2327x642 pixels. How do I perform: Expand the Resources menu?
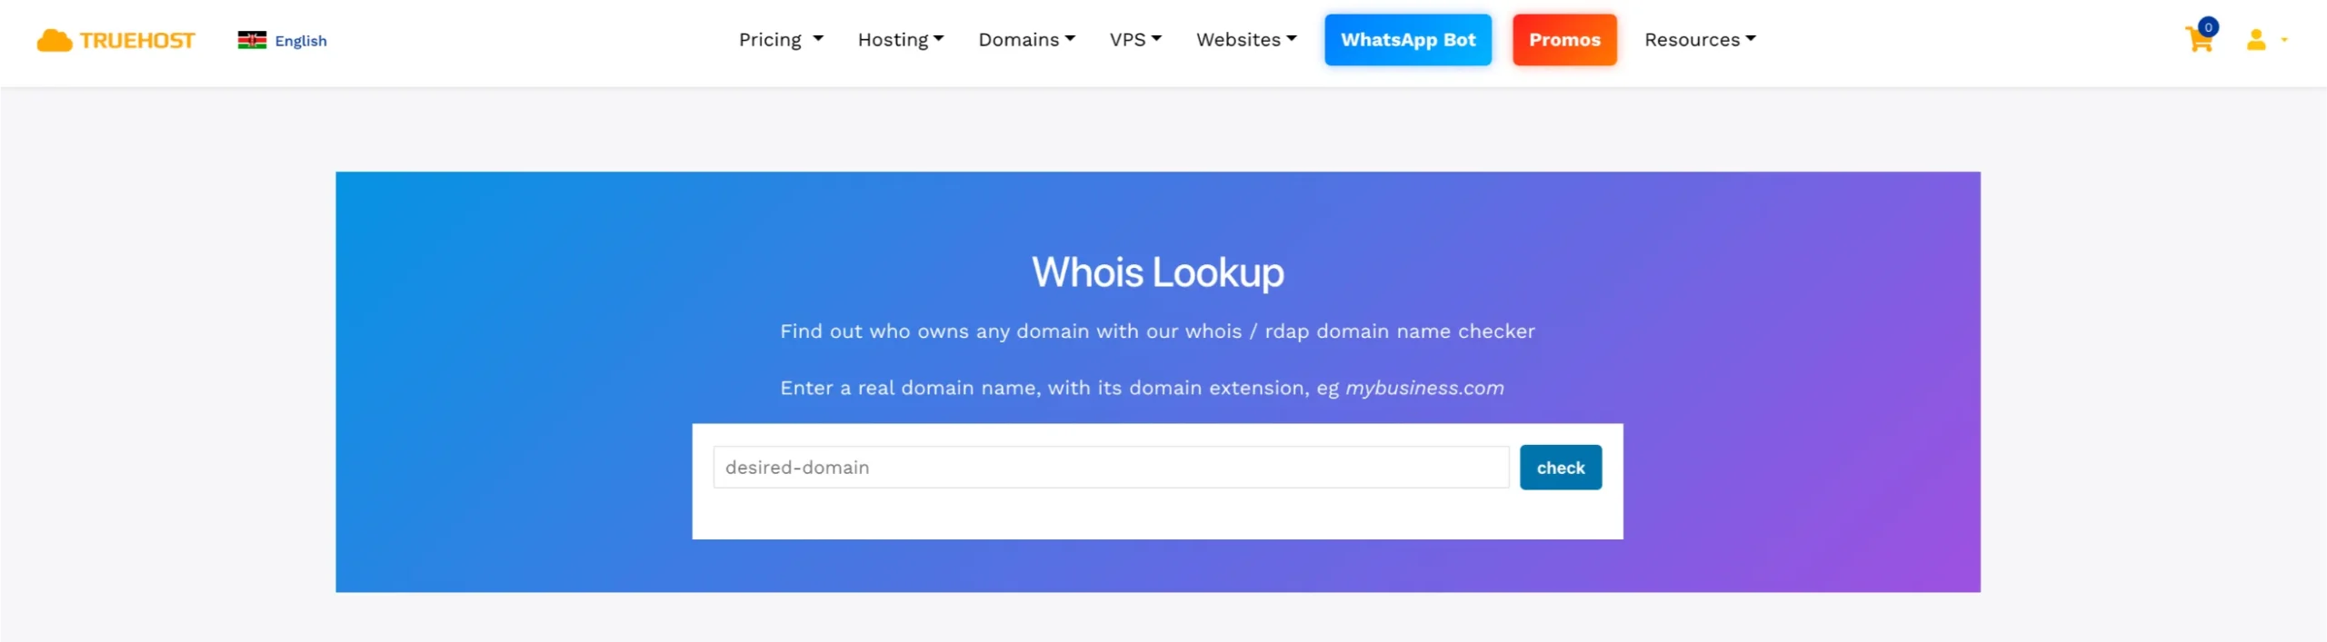tap(1700, 40)
